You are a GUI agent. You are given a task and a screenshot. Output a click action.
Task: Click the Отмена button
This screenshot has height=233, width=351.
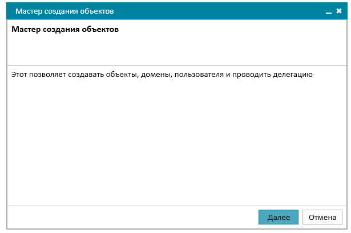point(322,217)
